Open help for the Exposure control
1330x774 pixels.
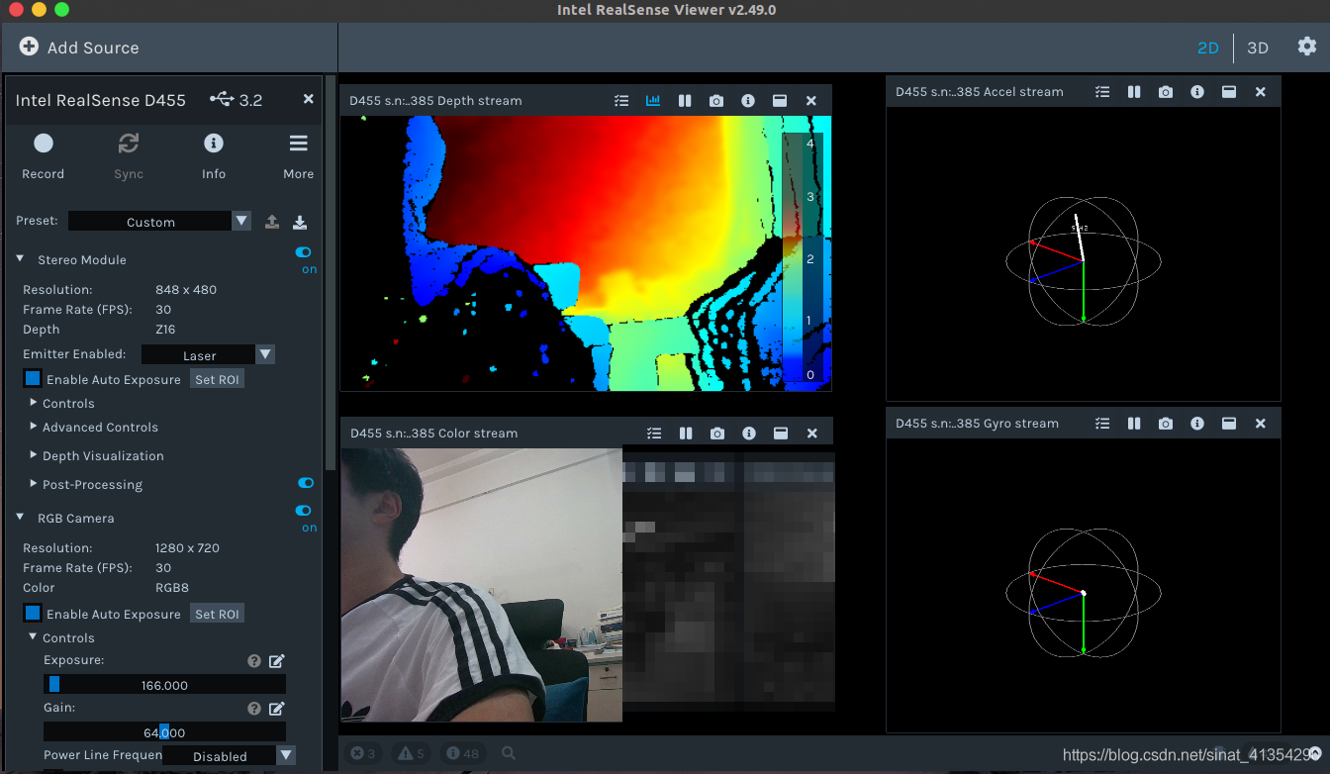pos(254,661)
